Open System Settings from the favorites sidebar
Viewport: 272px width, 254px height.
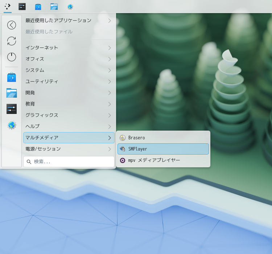click(12, 109)
